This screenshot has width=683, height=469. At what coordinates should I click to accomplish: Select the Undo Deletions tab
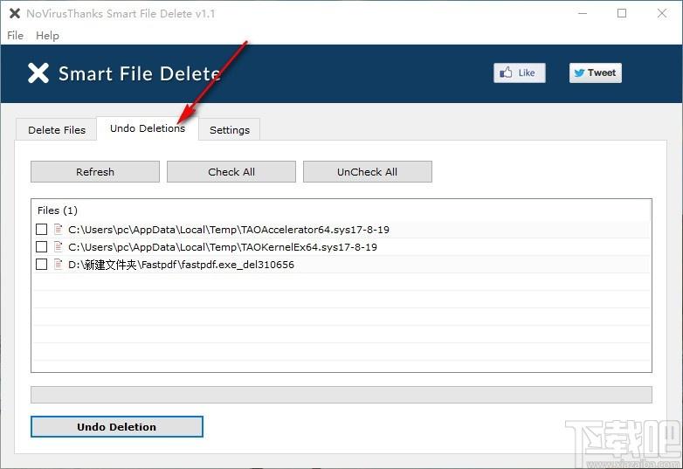coord(148,128)
